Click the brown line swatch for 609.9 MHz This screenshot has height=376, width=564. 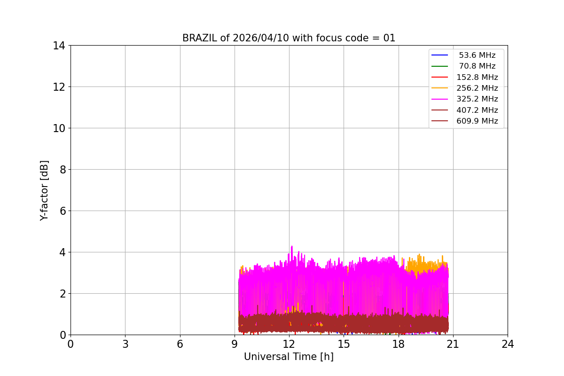click(x=440, y=121)
